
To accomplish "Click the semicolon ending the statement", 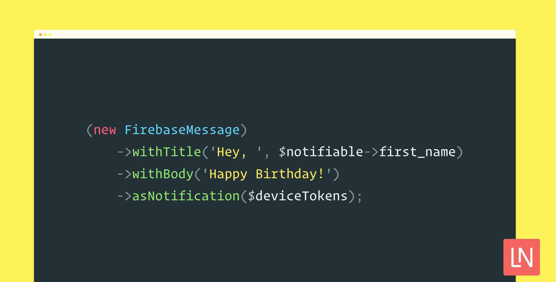I will tap(360, 197).
